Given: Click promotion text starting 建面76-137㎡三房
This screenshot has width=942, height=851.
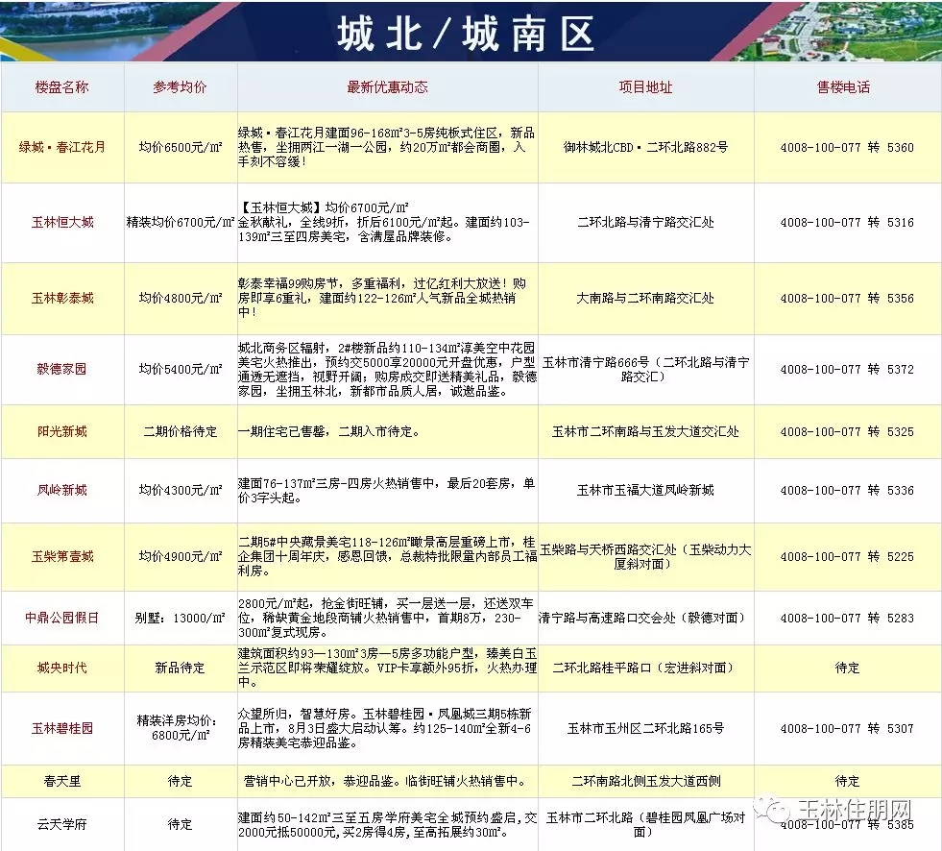Looking at the screenshot, I should (386, 491).
